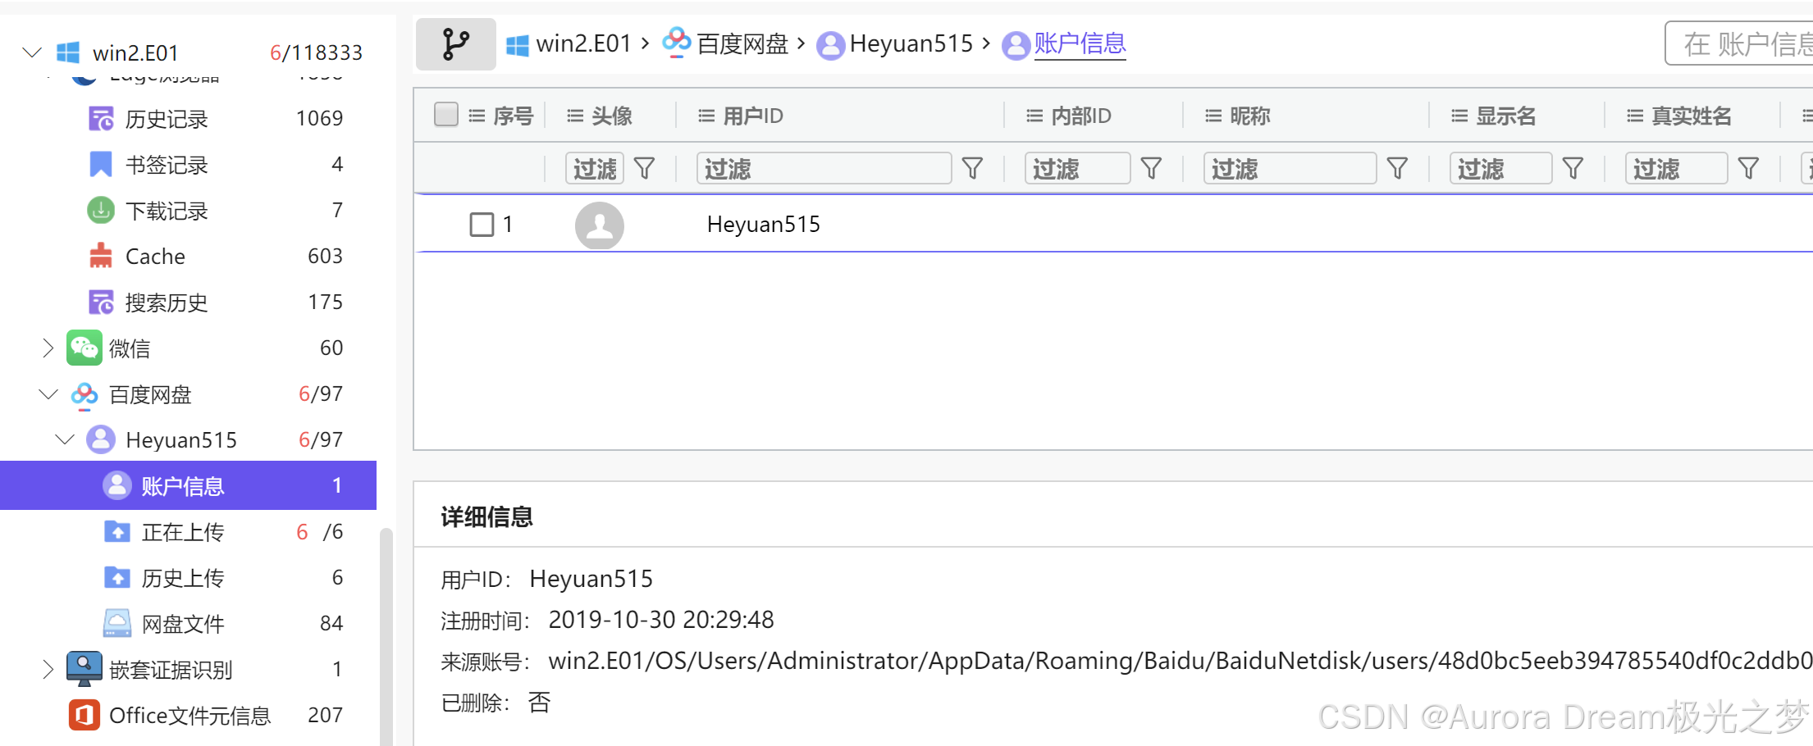Toggle the select-all checkbox in table header
The width and height of the screenshot is (1813, 746).
[446, 115]
